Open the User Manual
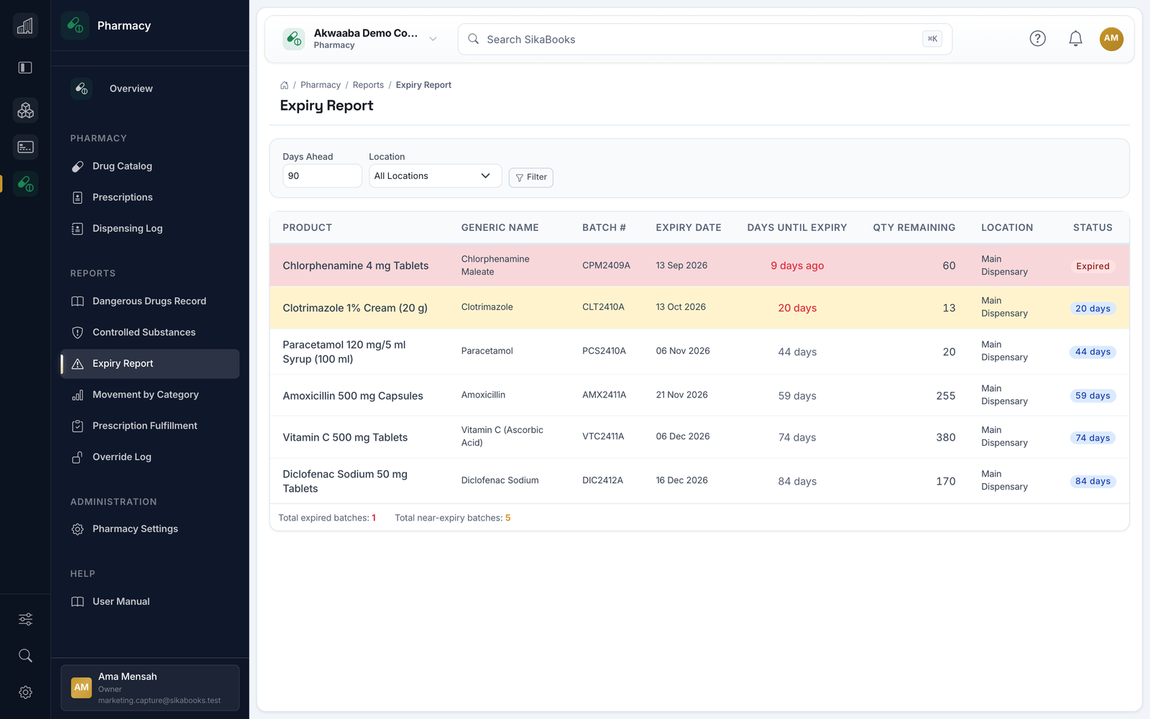The width and height of the screenshot is (1150, 719). [x=150, y=602]
